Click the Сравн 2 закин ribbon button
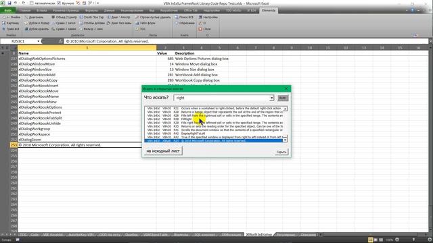433x243 pixels. tap(64, 29)
